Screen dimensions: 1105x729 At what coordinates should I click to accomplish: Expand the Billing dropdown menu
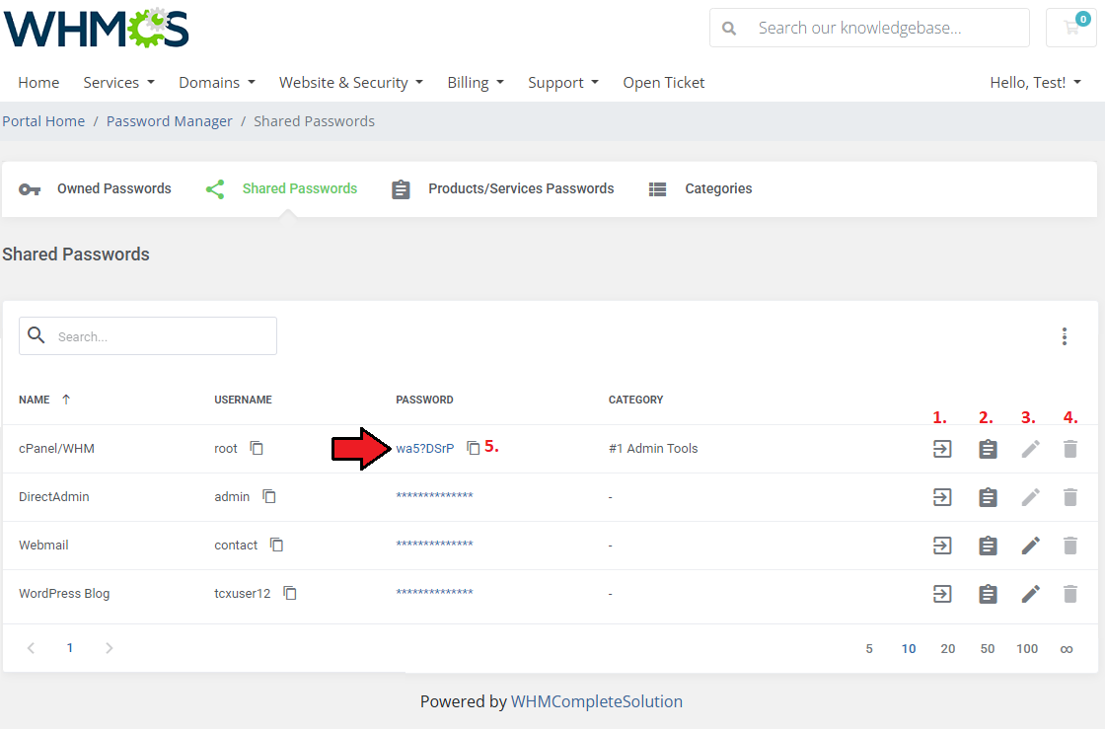point(476,83)
